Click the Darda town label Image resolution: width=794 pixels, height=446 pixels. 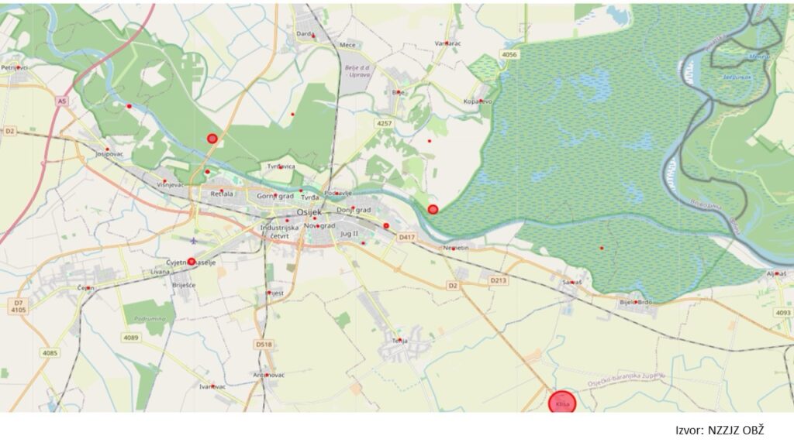(306, 34)
